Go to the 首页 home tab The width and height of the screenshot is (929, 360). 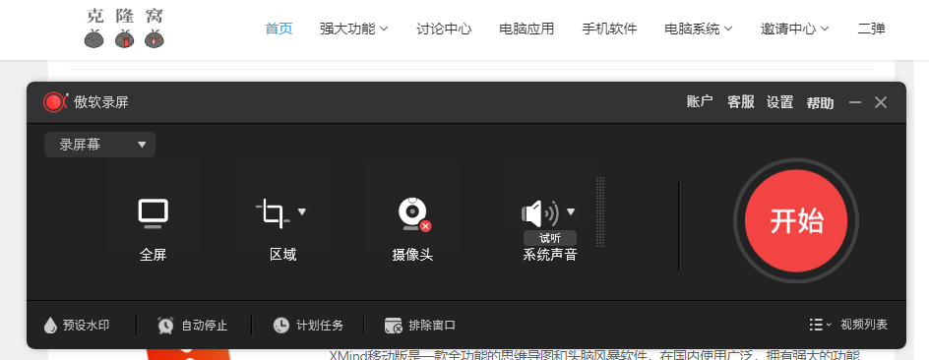279,29
